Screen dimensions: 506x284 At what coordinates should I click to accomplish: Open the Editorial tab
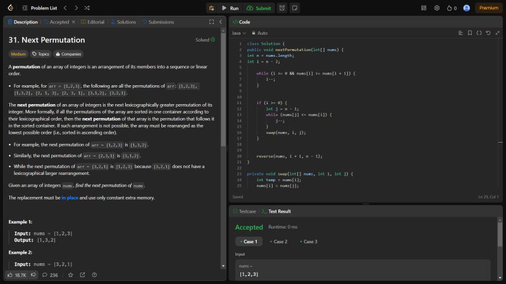pyautogui.click(x=92, y=22)
